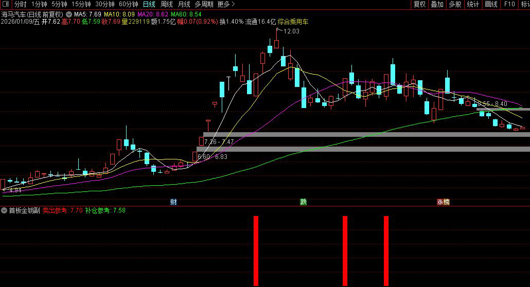Click the panel layout icon at top-left
530x287 pixels.
(6, 4)
